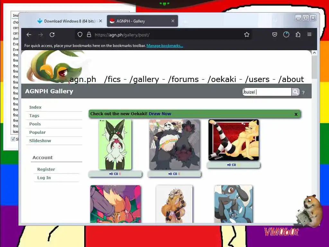The image size is (329, 247).
Task: Switch to the AGNPH - Gallery tab
Action: point(142,21)
